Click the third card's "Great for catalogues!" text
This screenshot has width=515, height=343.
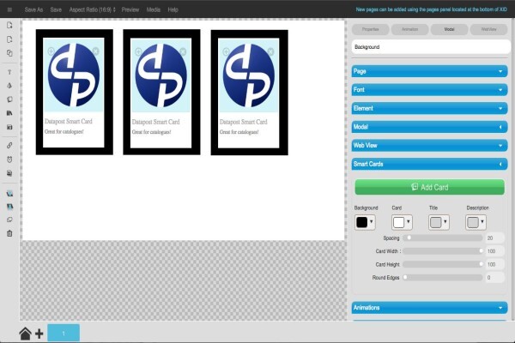click(x=239, y=132)
